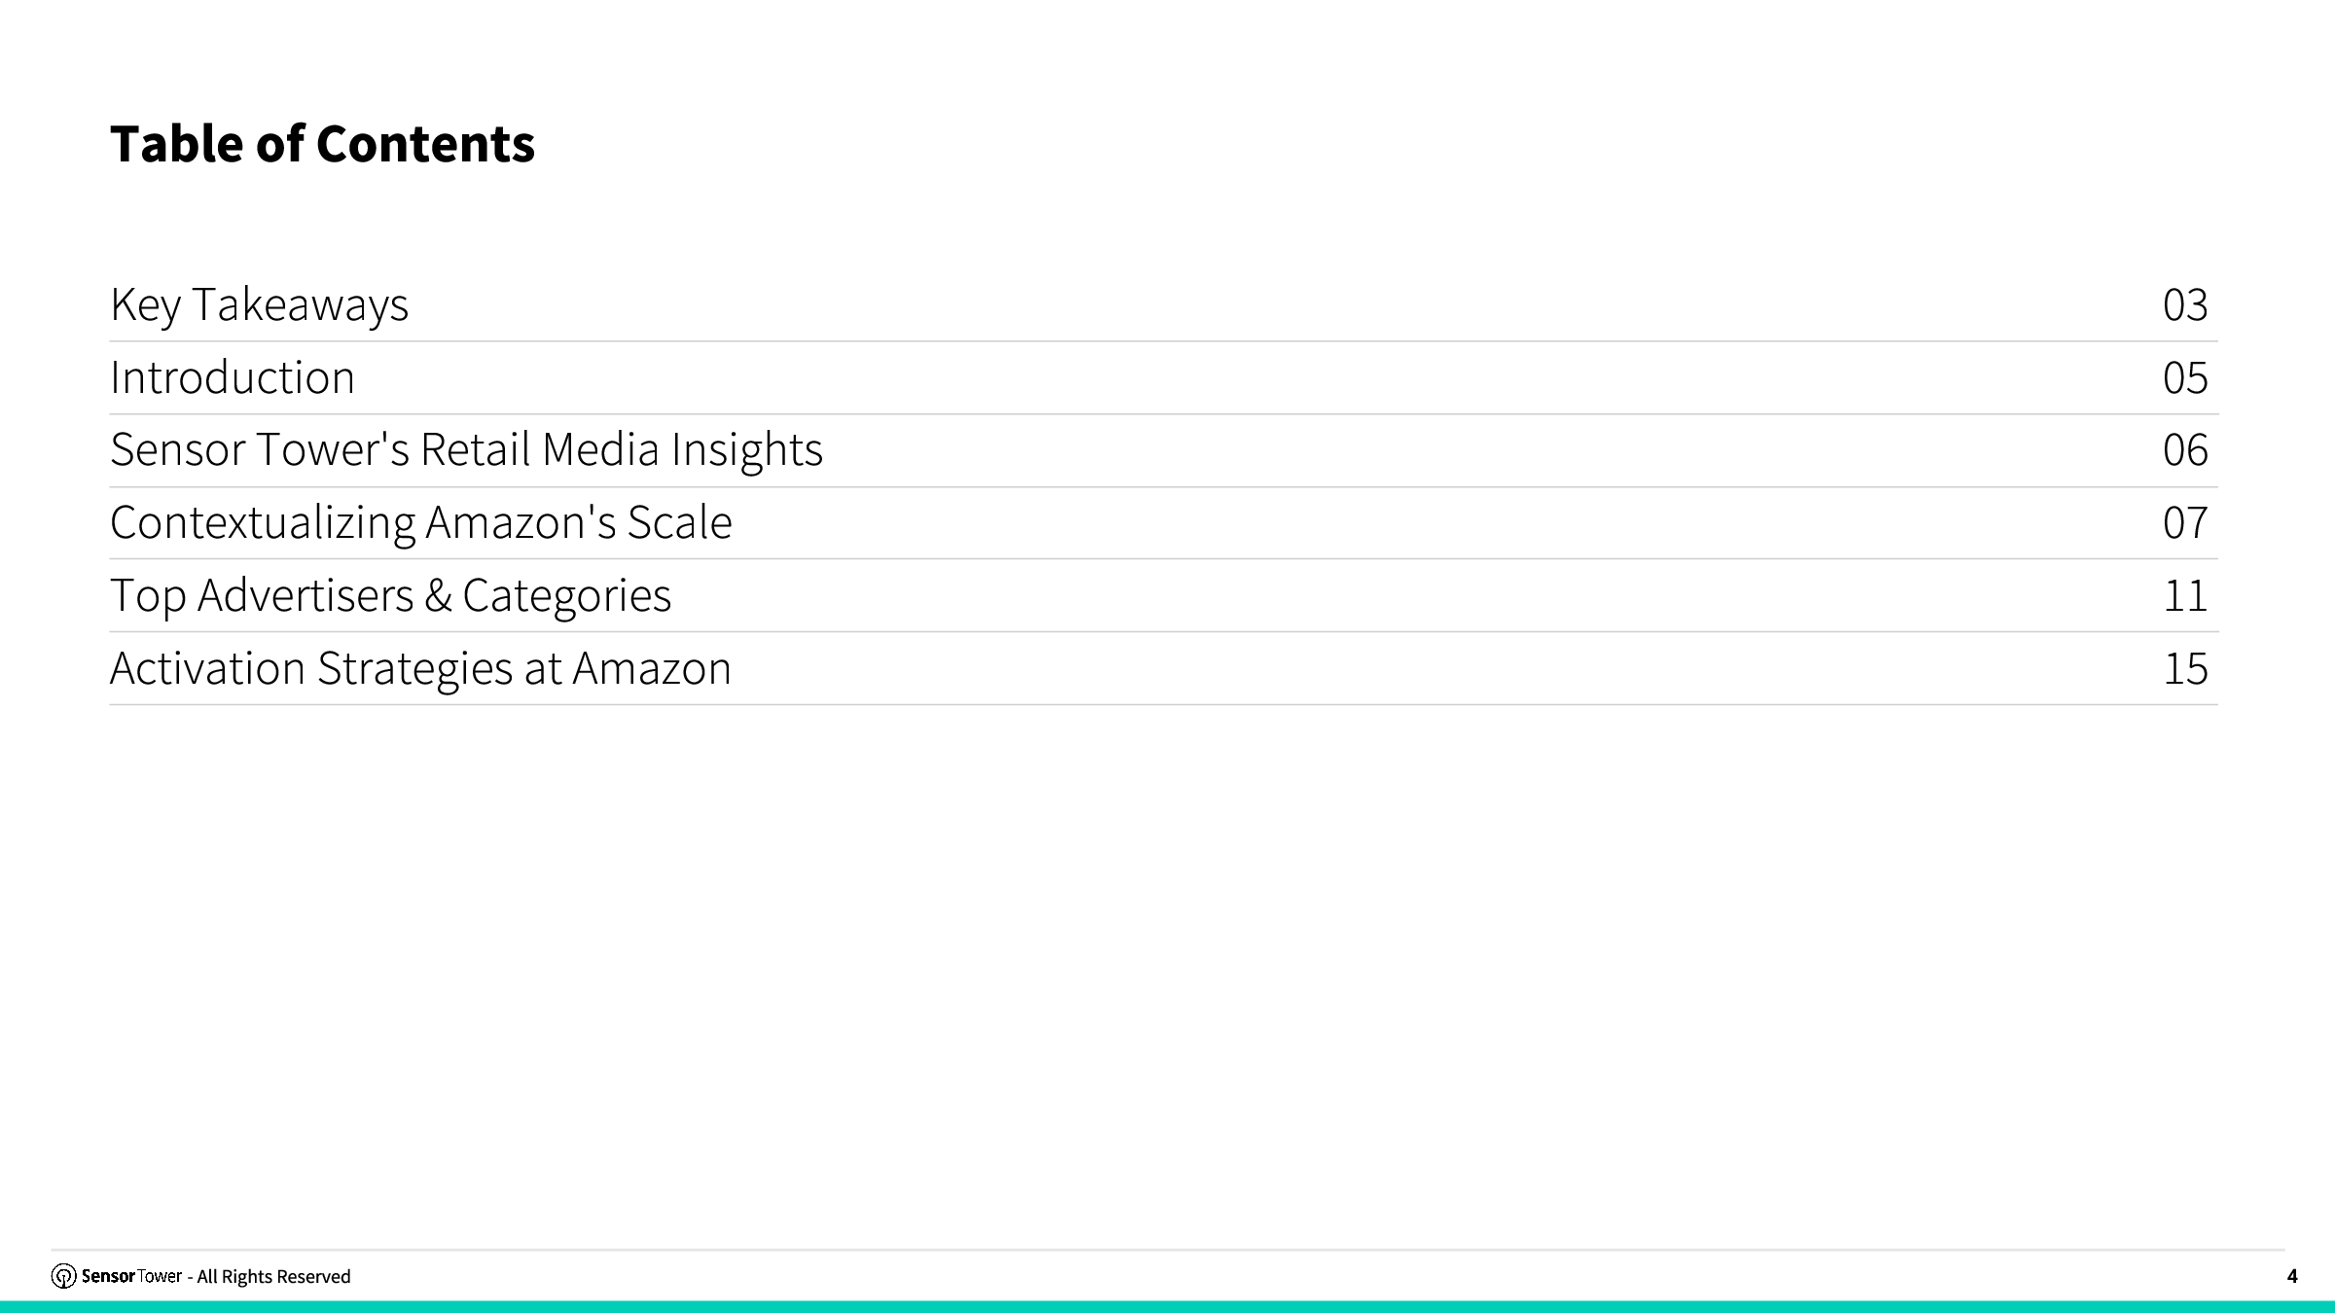Click page number 05 beside Introduction
Viewport: 2335px width, 1313px height.
[x=2184, y=378]
